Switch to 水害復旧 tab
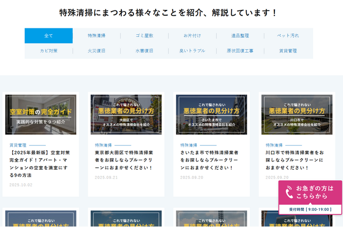Image resolution: width=343 pixels, height=227 pixels. click(145, 51)
